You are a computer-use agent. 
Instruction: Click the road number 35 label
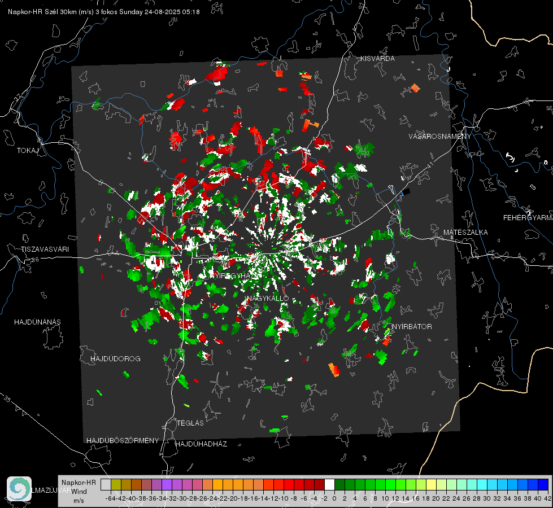(7, 398)
